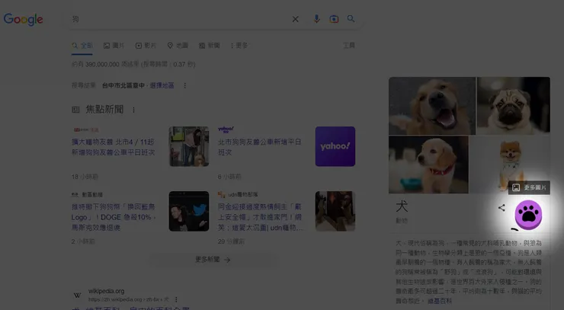Click the golden retriever smiling photo
Screen dimensions: 564x310
coord(432,106)
